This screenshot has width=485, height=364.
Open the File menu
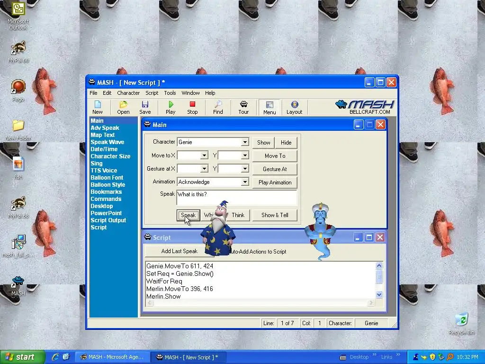click(x=93, y=93)
